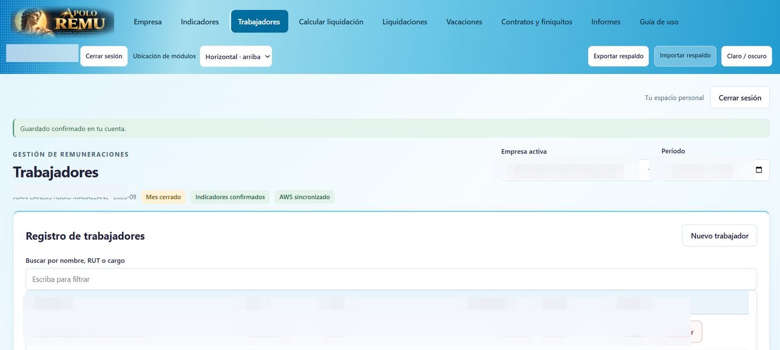Click the Tu espacio personal text
The height and width of the screenshot is (350, 780).
pos(674,98)
